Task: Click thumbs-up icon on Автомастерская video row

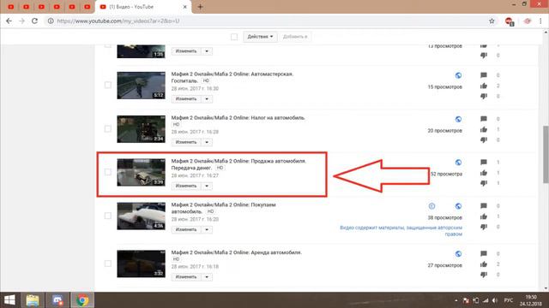Action: [484, 86]
